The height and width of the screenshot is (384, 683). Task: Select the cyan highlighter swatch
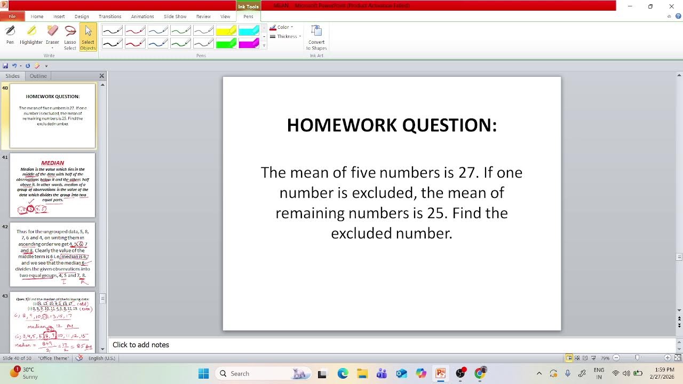249,30
